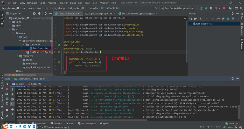Click Collapse All icon in Maven toolbar
This screenshot has width=244, height=129.
click(x=233, y=19)
